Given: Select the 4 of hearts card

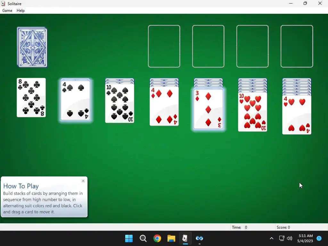Looking at the screenshot, I should click(x=297, y=115).
